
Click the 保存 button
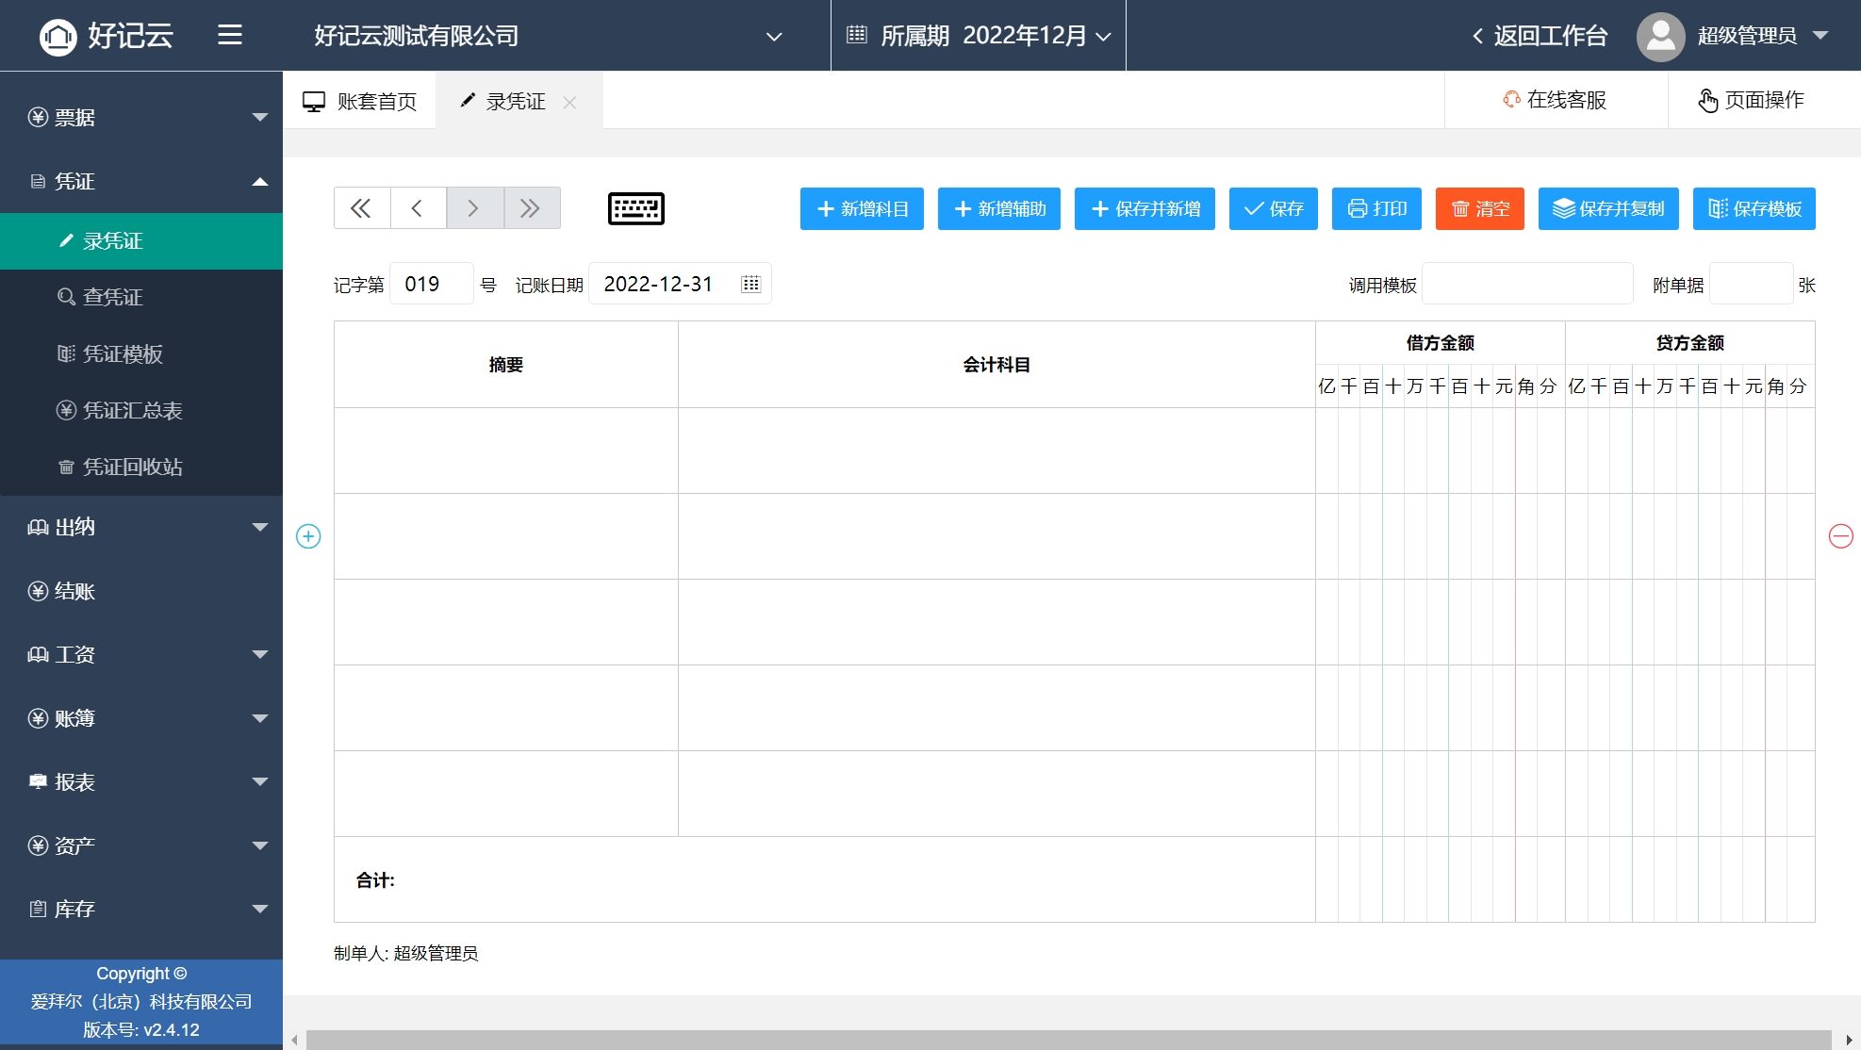tap(1274, 208)
